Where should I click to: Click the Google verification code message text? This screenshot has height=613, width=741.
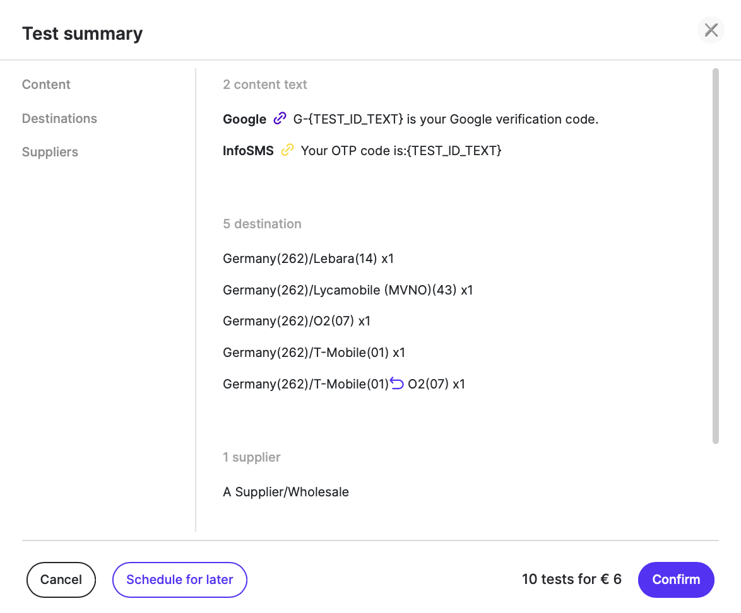click(446, 119)
